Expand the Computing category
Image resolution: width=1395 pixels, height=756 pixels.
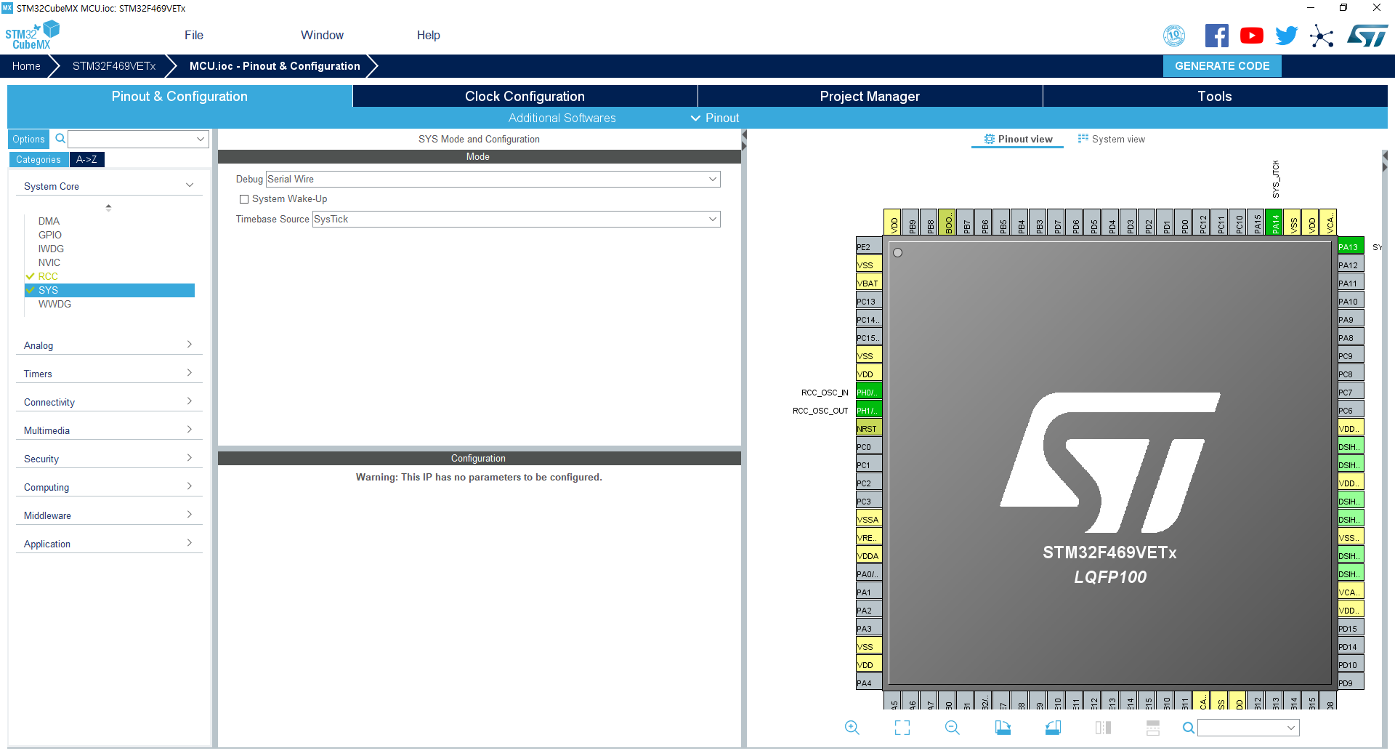coord(109,487)
